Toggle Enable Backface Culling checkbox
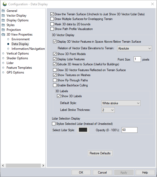157x177 pixels. [55, 85]
